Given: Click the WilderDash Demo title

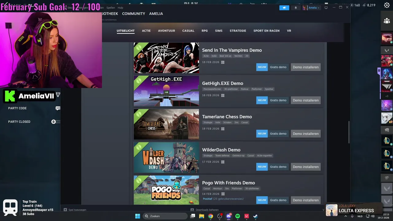Looking at the screenshot, I should point(221,150).
